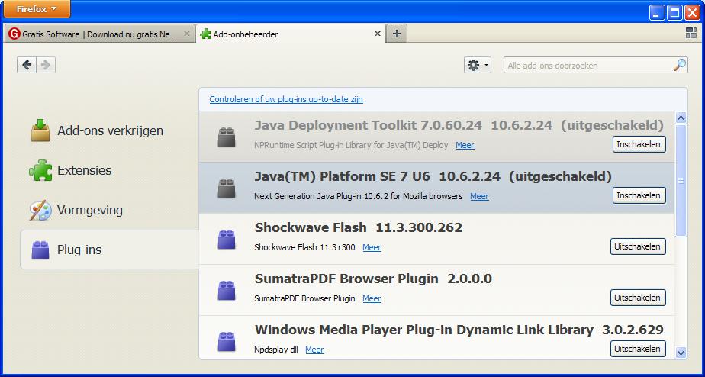Viewport: 705px width, 377px height.
Task: Click the back navigation arrow
Action: [x=27, y=66]
